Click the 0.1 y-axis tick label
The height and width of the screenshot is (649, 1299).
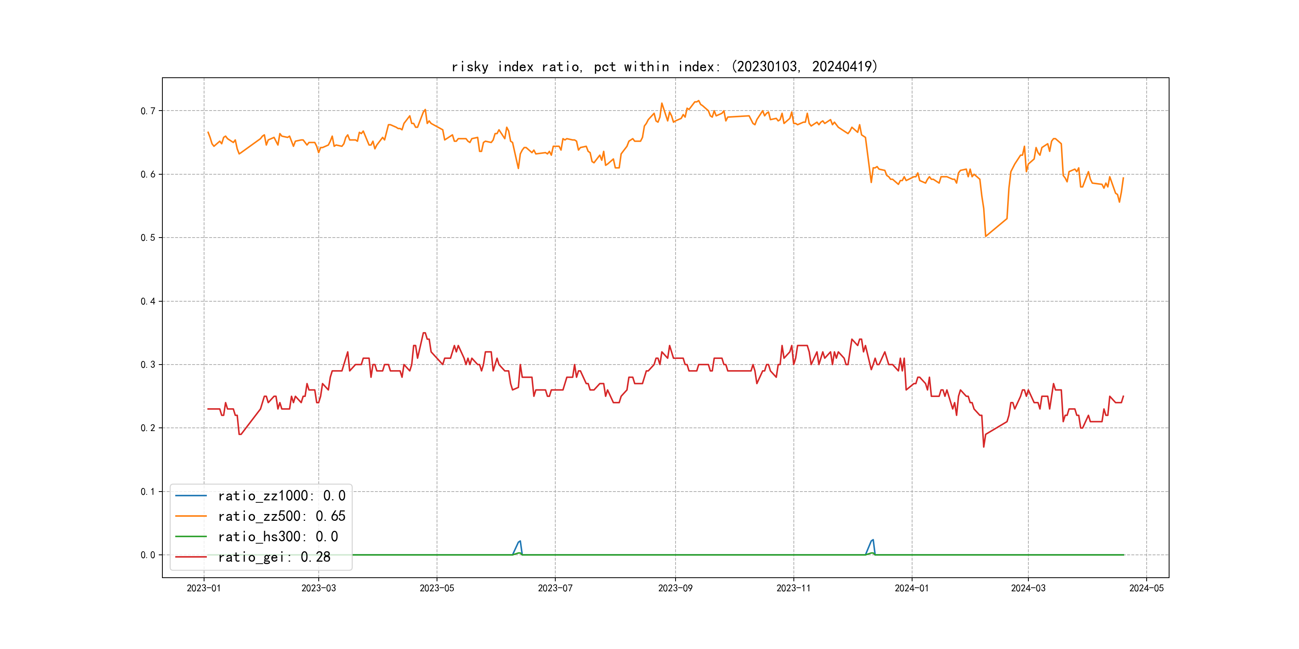coord(148,491)
